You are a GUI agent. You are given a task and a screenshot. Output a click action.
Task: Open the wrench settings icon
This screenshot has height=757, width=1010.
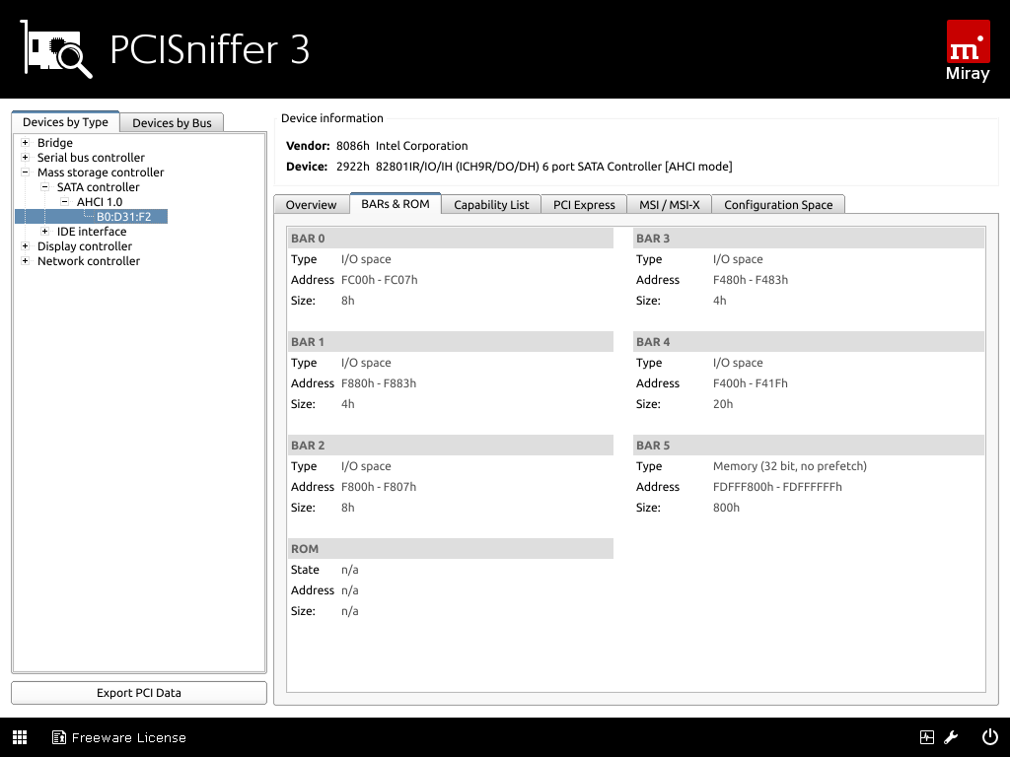[952, 737]
